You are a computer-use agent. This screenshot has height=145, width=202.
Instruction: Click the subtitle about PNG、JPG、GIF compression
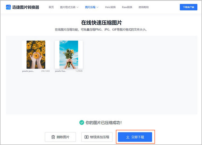pyautogui.click(x=101, y=30)
